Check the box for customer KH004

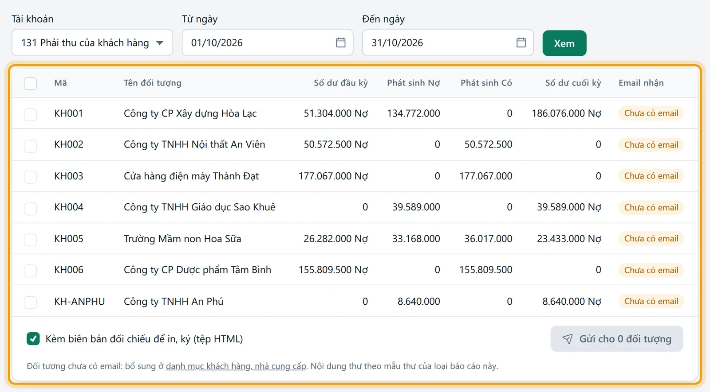[30, 208]
